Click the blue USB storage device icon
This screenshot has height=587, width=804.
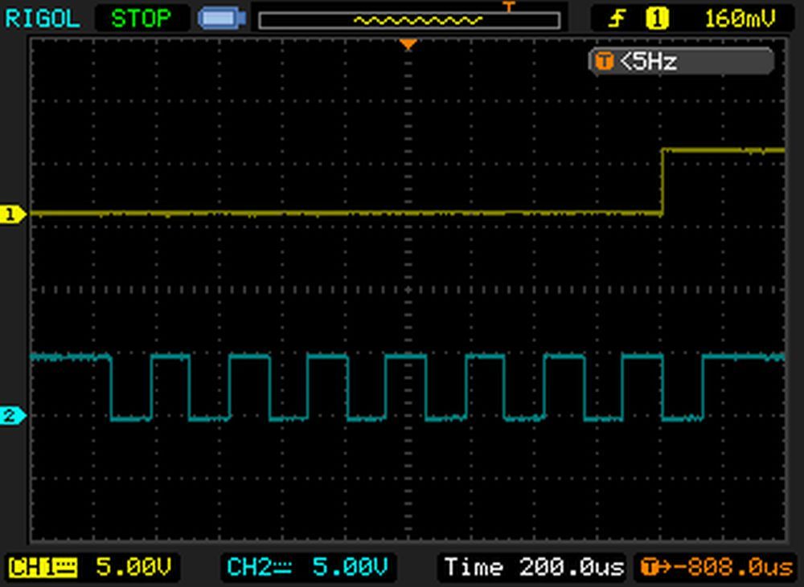coord(222,19)
